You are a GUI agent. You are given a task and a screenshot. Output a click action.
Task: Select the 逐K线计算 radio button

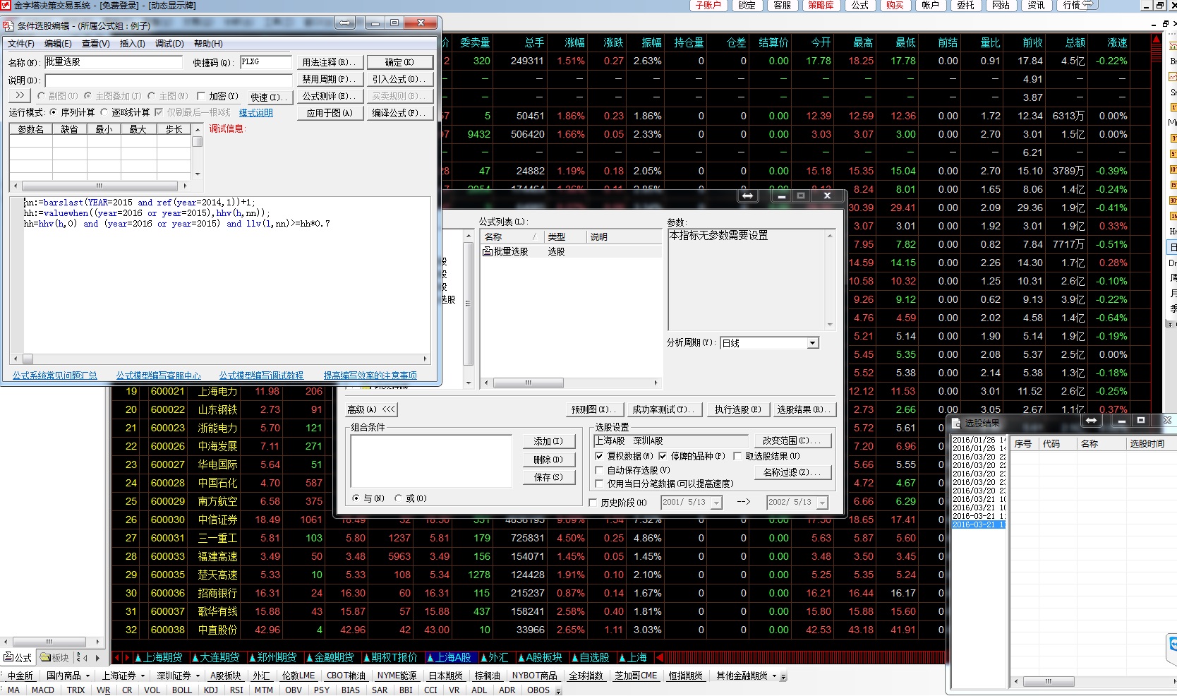(104, 112)
